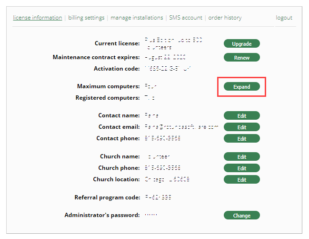309x239 pixels.
Task: View the order history tab
Action: click(x=225, y=18)
